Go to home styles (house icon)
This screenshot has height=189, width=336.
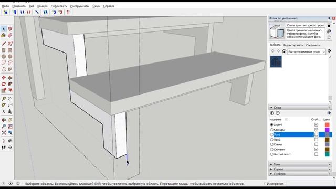click(x=284, y=51)
